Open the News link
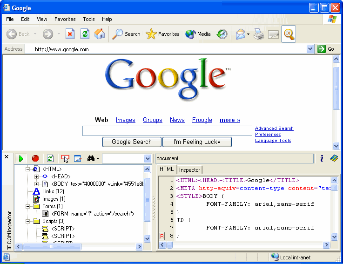 pos(177,120)
